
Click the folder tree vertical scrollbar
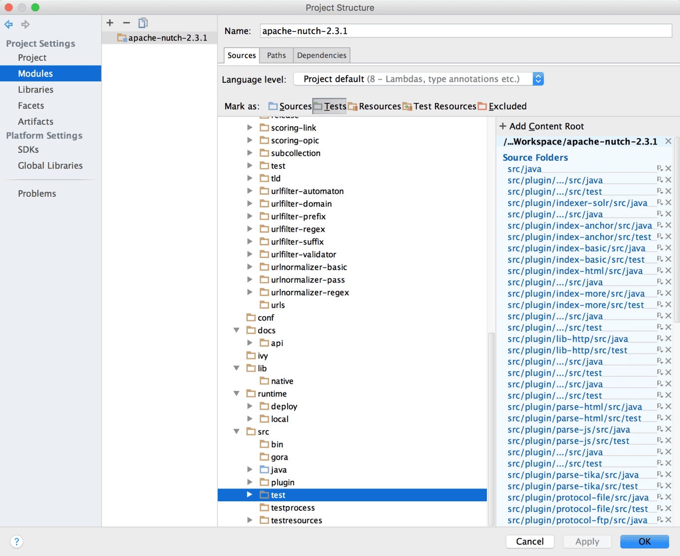tap(491, 429)
